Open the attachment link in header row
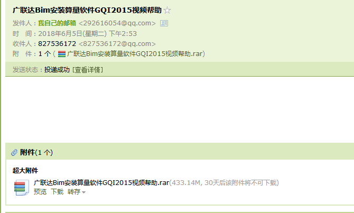This screenshot has width=354, height=213. [135, 54]
